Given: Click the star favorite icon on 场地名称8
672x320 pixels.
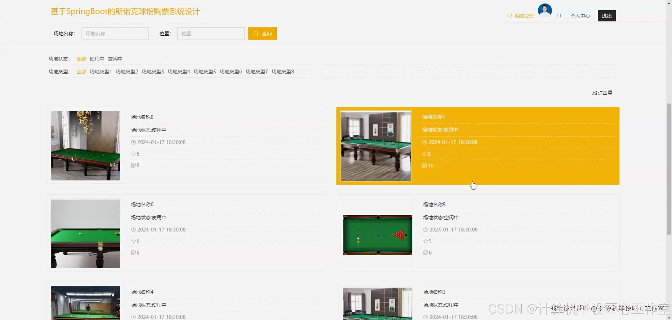Looking at the screenshot, I should coord(133,154).
